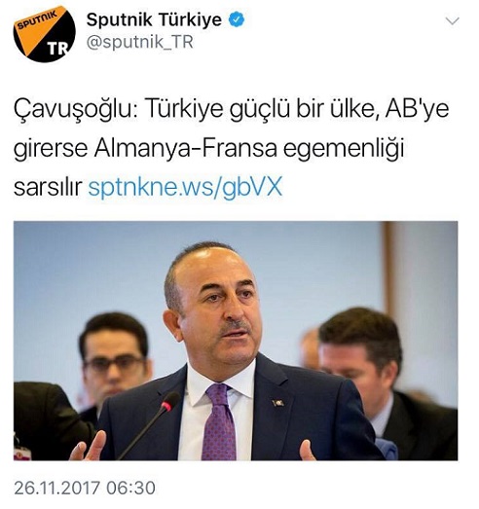Viewport: 479px width, 509px height.
Task: Click the blue verified badge
Action: coord(237,20)
